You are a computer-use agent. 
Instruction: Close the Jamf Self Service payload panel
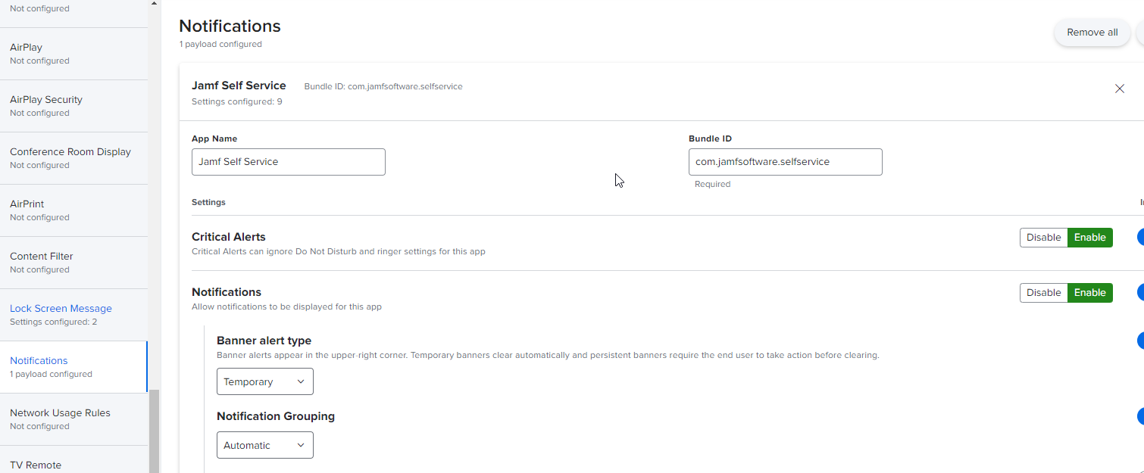[1119, 89]
